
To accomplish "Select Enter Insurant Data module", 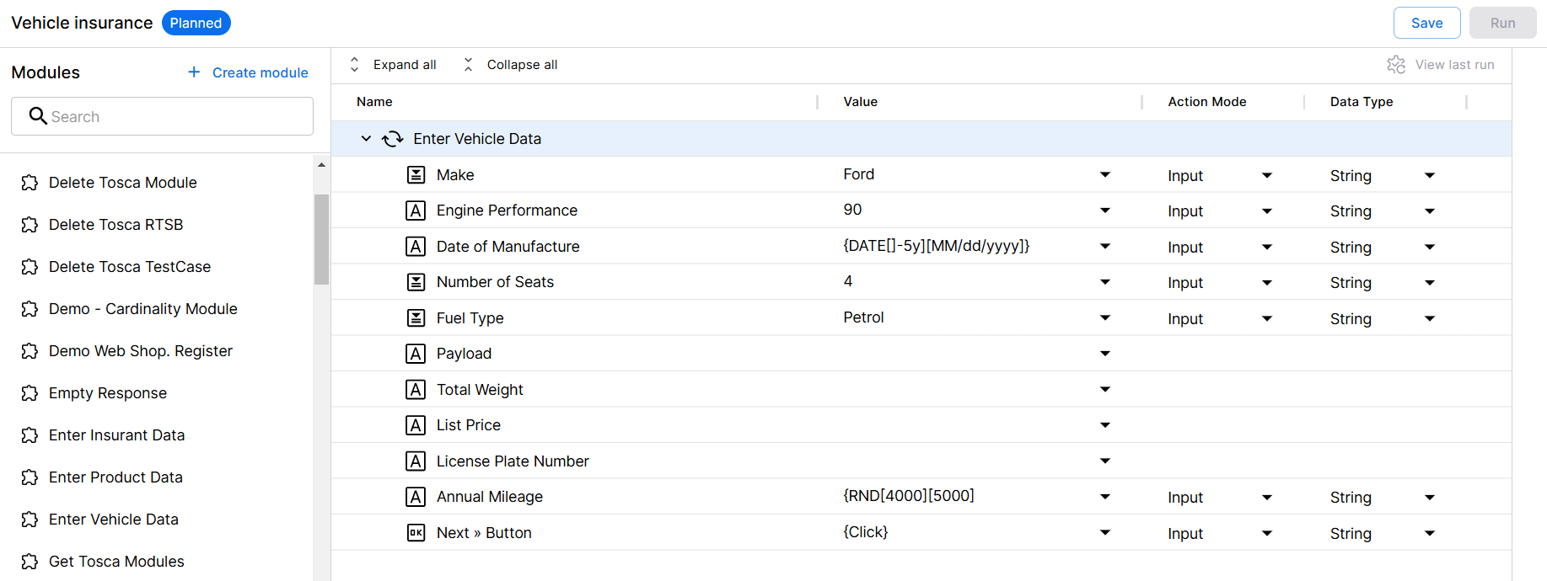I will point(116,435).
